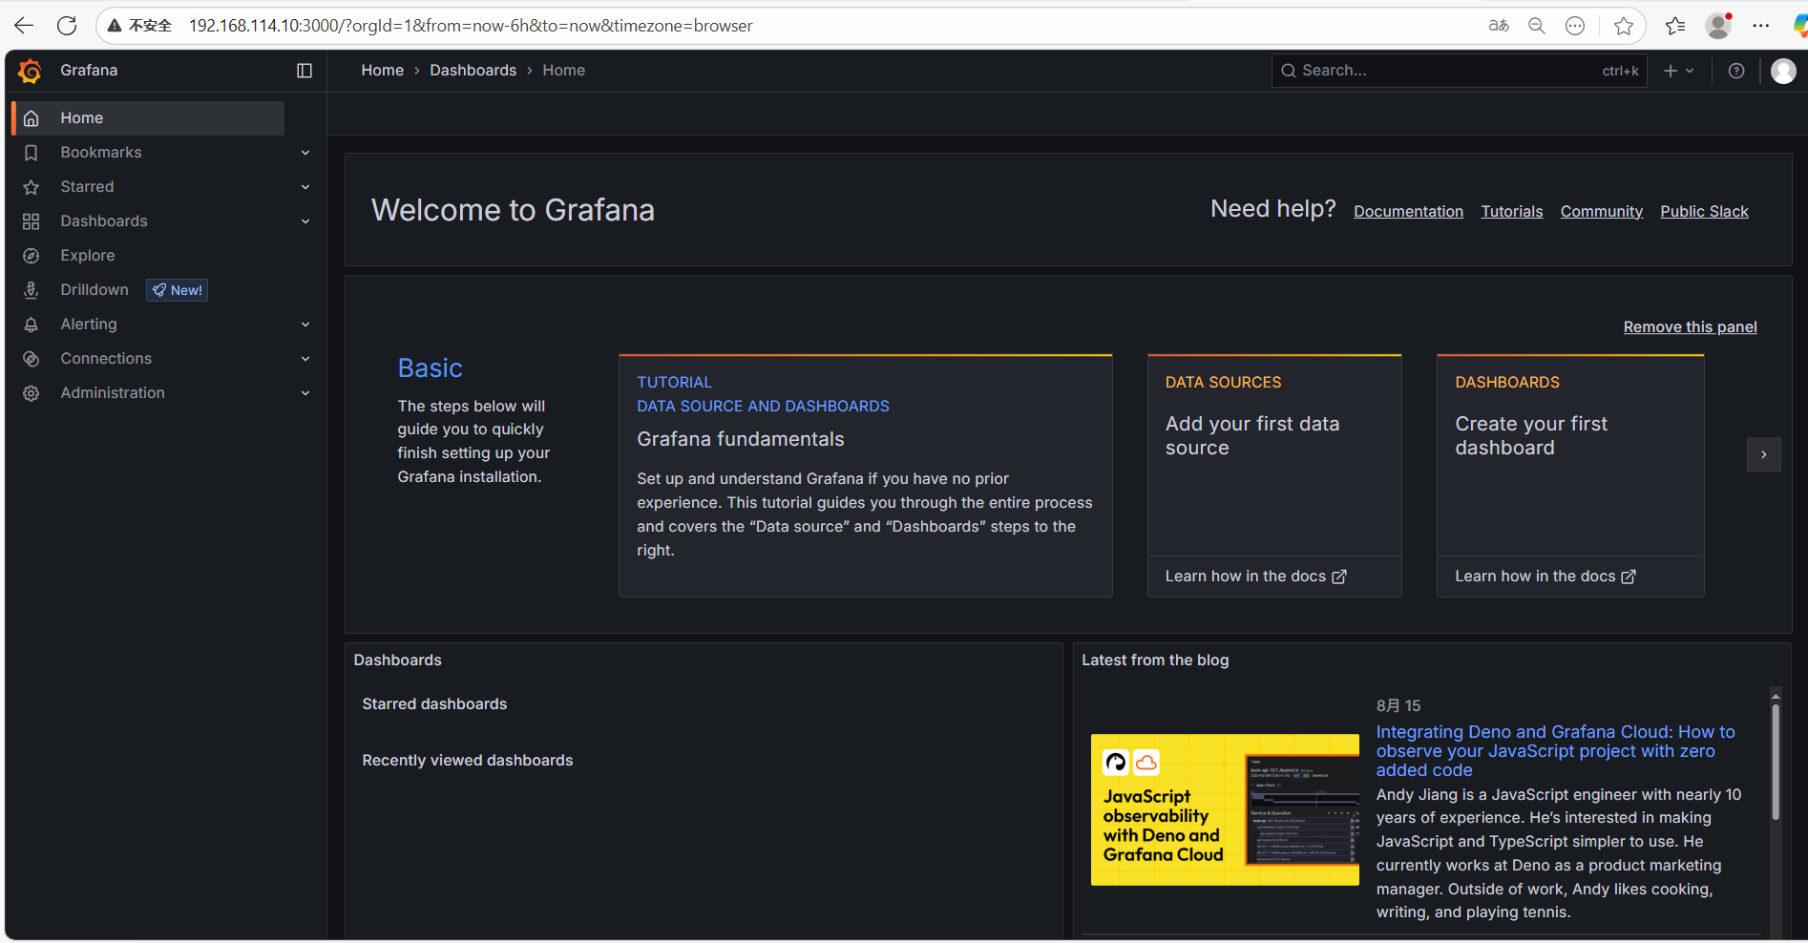Screen dimensions: 1808x943
Task: Open Bookmarks in the sidebar
Action: [101, 153]
